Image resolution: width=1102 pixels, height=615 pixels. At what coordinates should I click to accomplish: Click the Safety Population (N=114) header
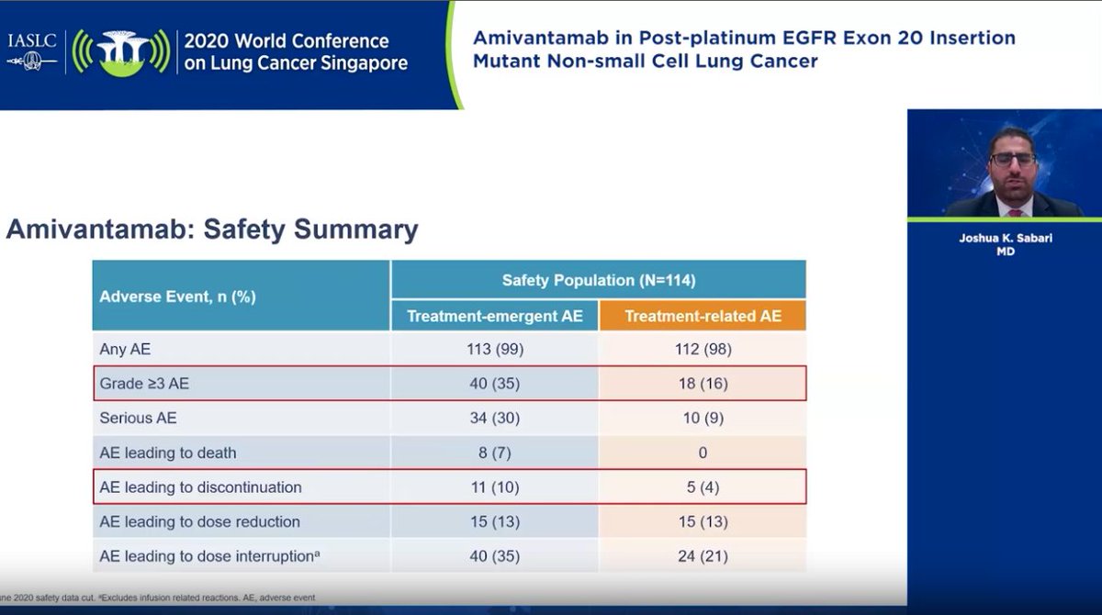[599, 279]
